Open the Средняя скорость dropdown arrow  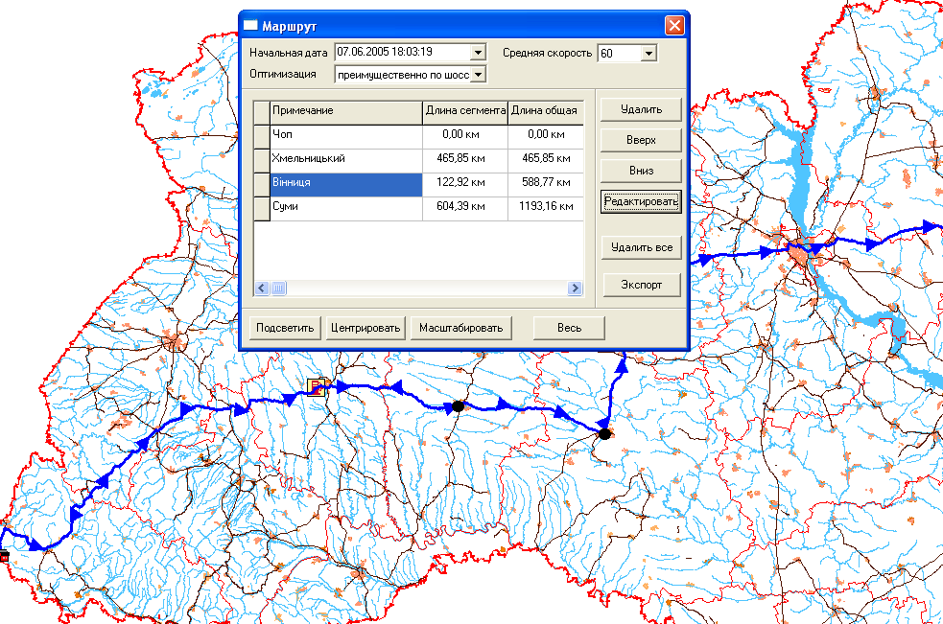click(648, 53)
